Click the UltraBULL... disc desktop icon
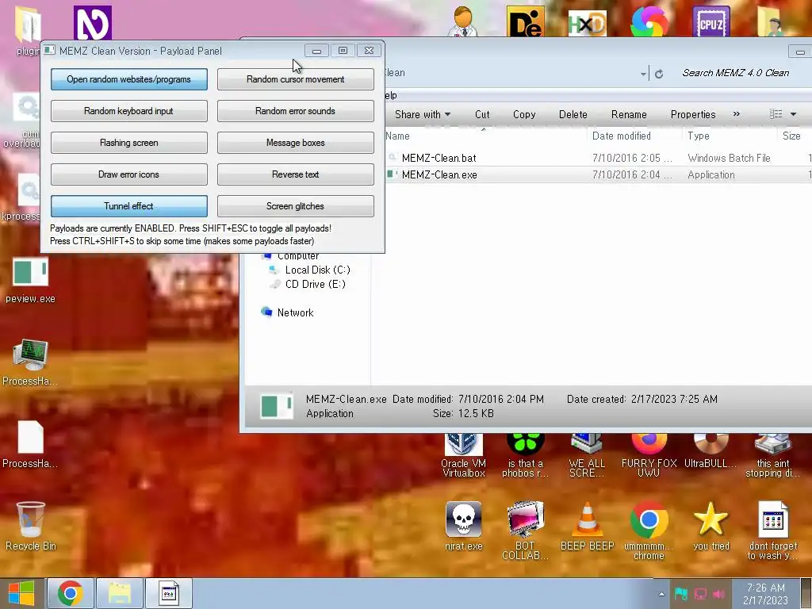812x609 pixels. tap(710, 451)
